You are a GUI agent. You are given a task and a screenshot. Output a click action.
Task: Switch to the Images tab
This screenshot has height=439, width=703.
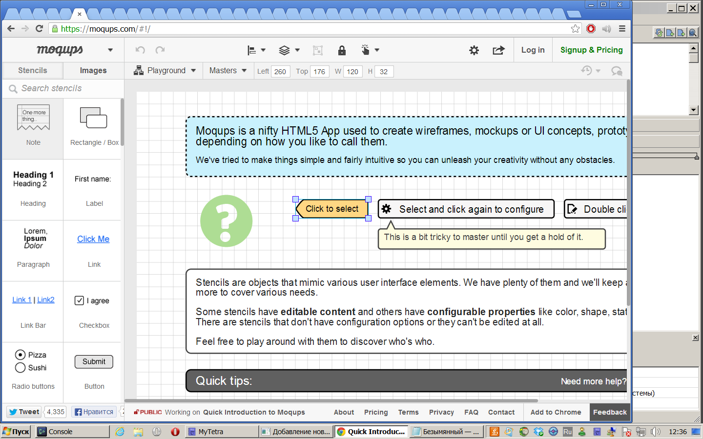tap(93, 70)
